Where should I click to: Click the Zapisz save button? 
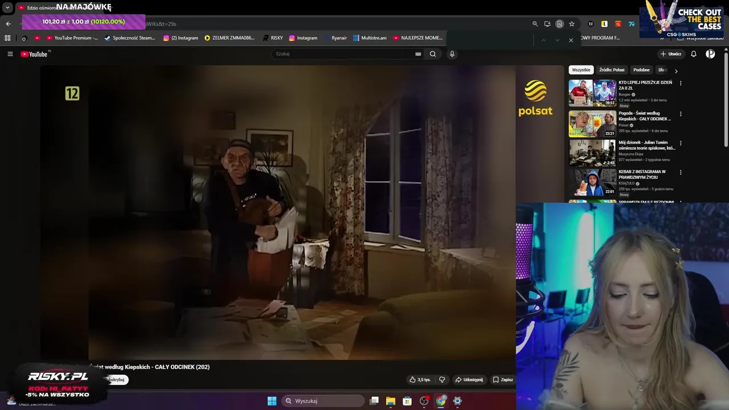coord(503,380)
